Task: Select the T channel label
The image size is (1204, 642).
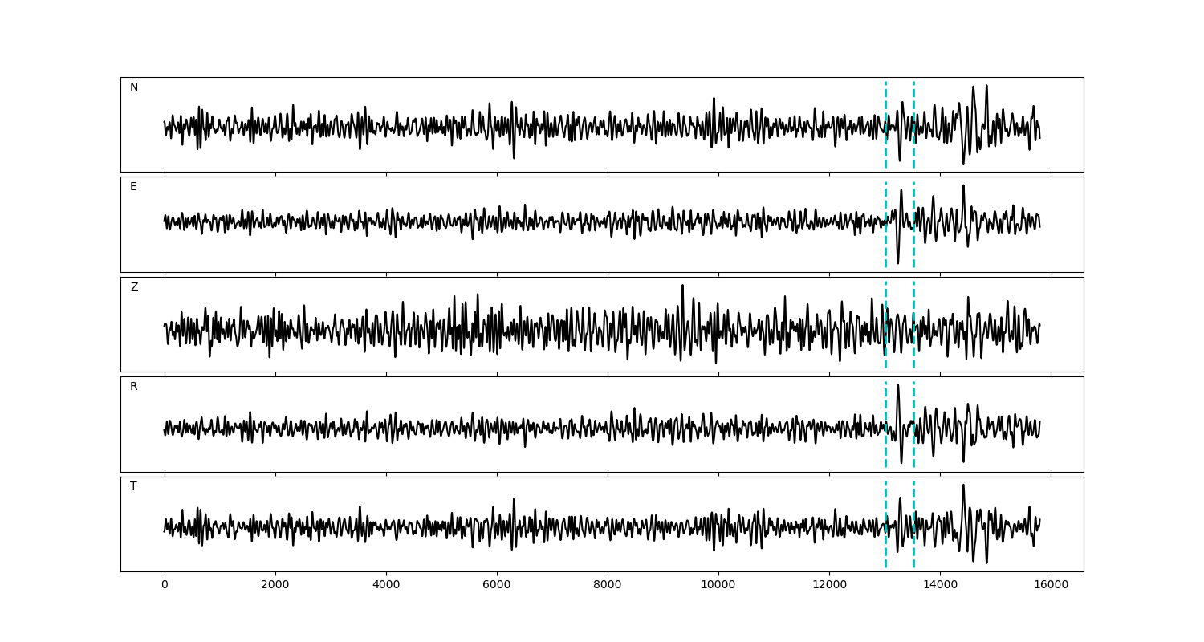Action: (x=133, y=486)
